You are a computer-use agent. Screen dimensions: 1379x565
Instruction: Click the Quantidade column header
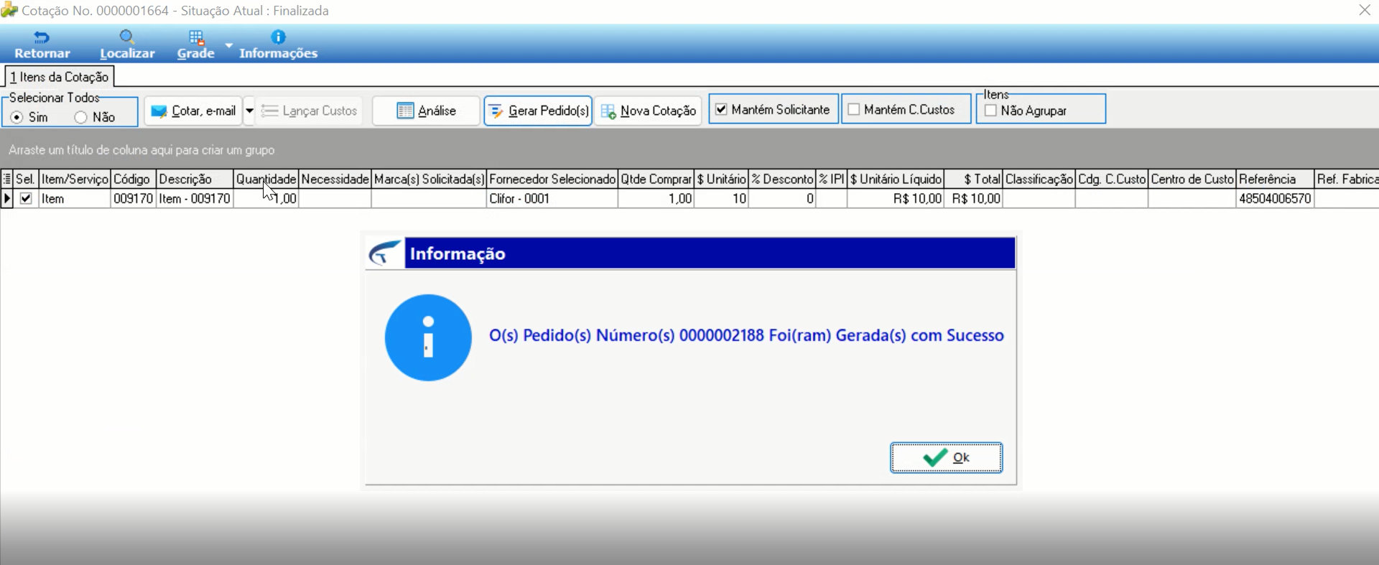[266, 179]
